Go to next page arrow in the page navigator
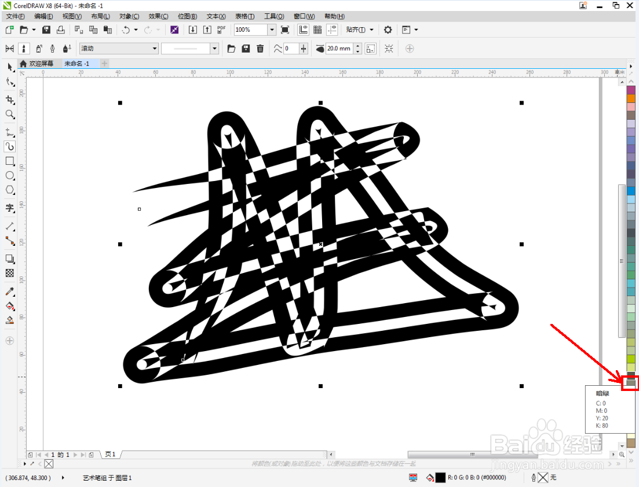The width and height of the screenshot is (639, 487). (75, 455)
